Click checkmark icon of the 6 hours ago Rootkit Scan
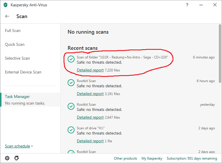Image resolution: width=222 pixels, height=163 pixels. [x=71, y=83]
